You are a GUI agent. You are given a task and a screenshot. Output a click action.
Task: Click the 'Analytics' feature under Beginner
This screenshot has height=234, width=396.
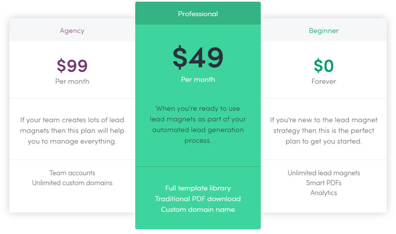(x=324, y=193)
